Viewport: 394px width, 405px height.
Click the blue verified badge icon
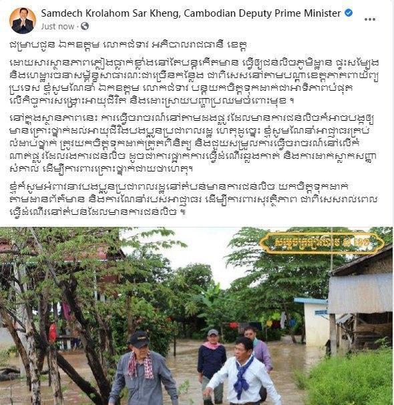click(x=349, y=13)
